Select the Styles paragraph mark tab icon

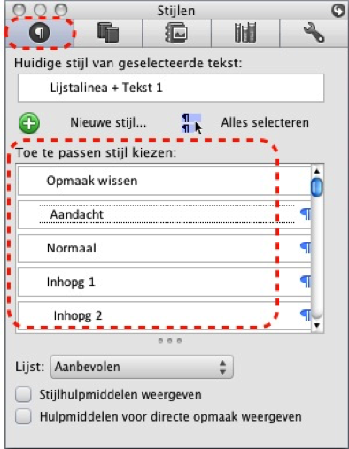pyautogui.click(x=39, y=32)
